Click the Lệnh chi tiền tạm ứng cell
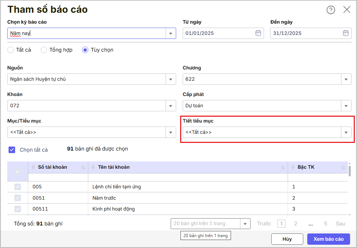Image resolution: width=357 pixels, height=248 pixels. [188, 187]
